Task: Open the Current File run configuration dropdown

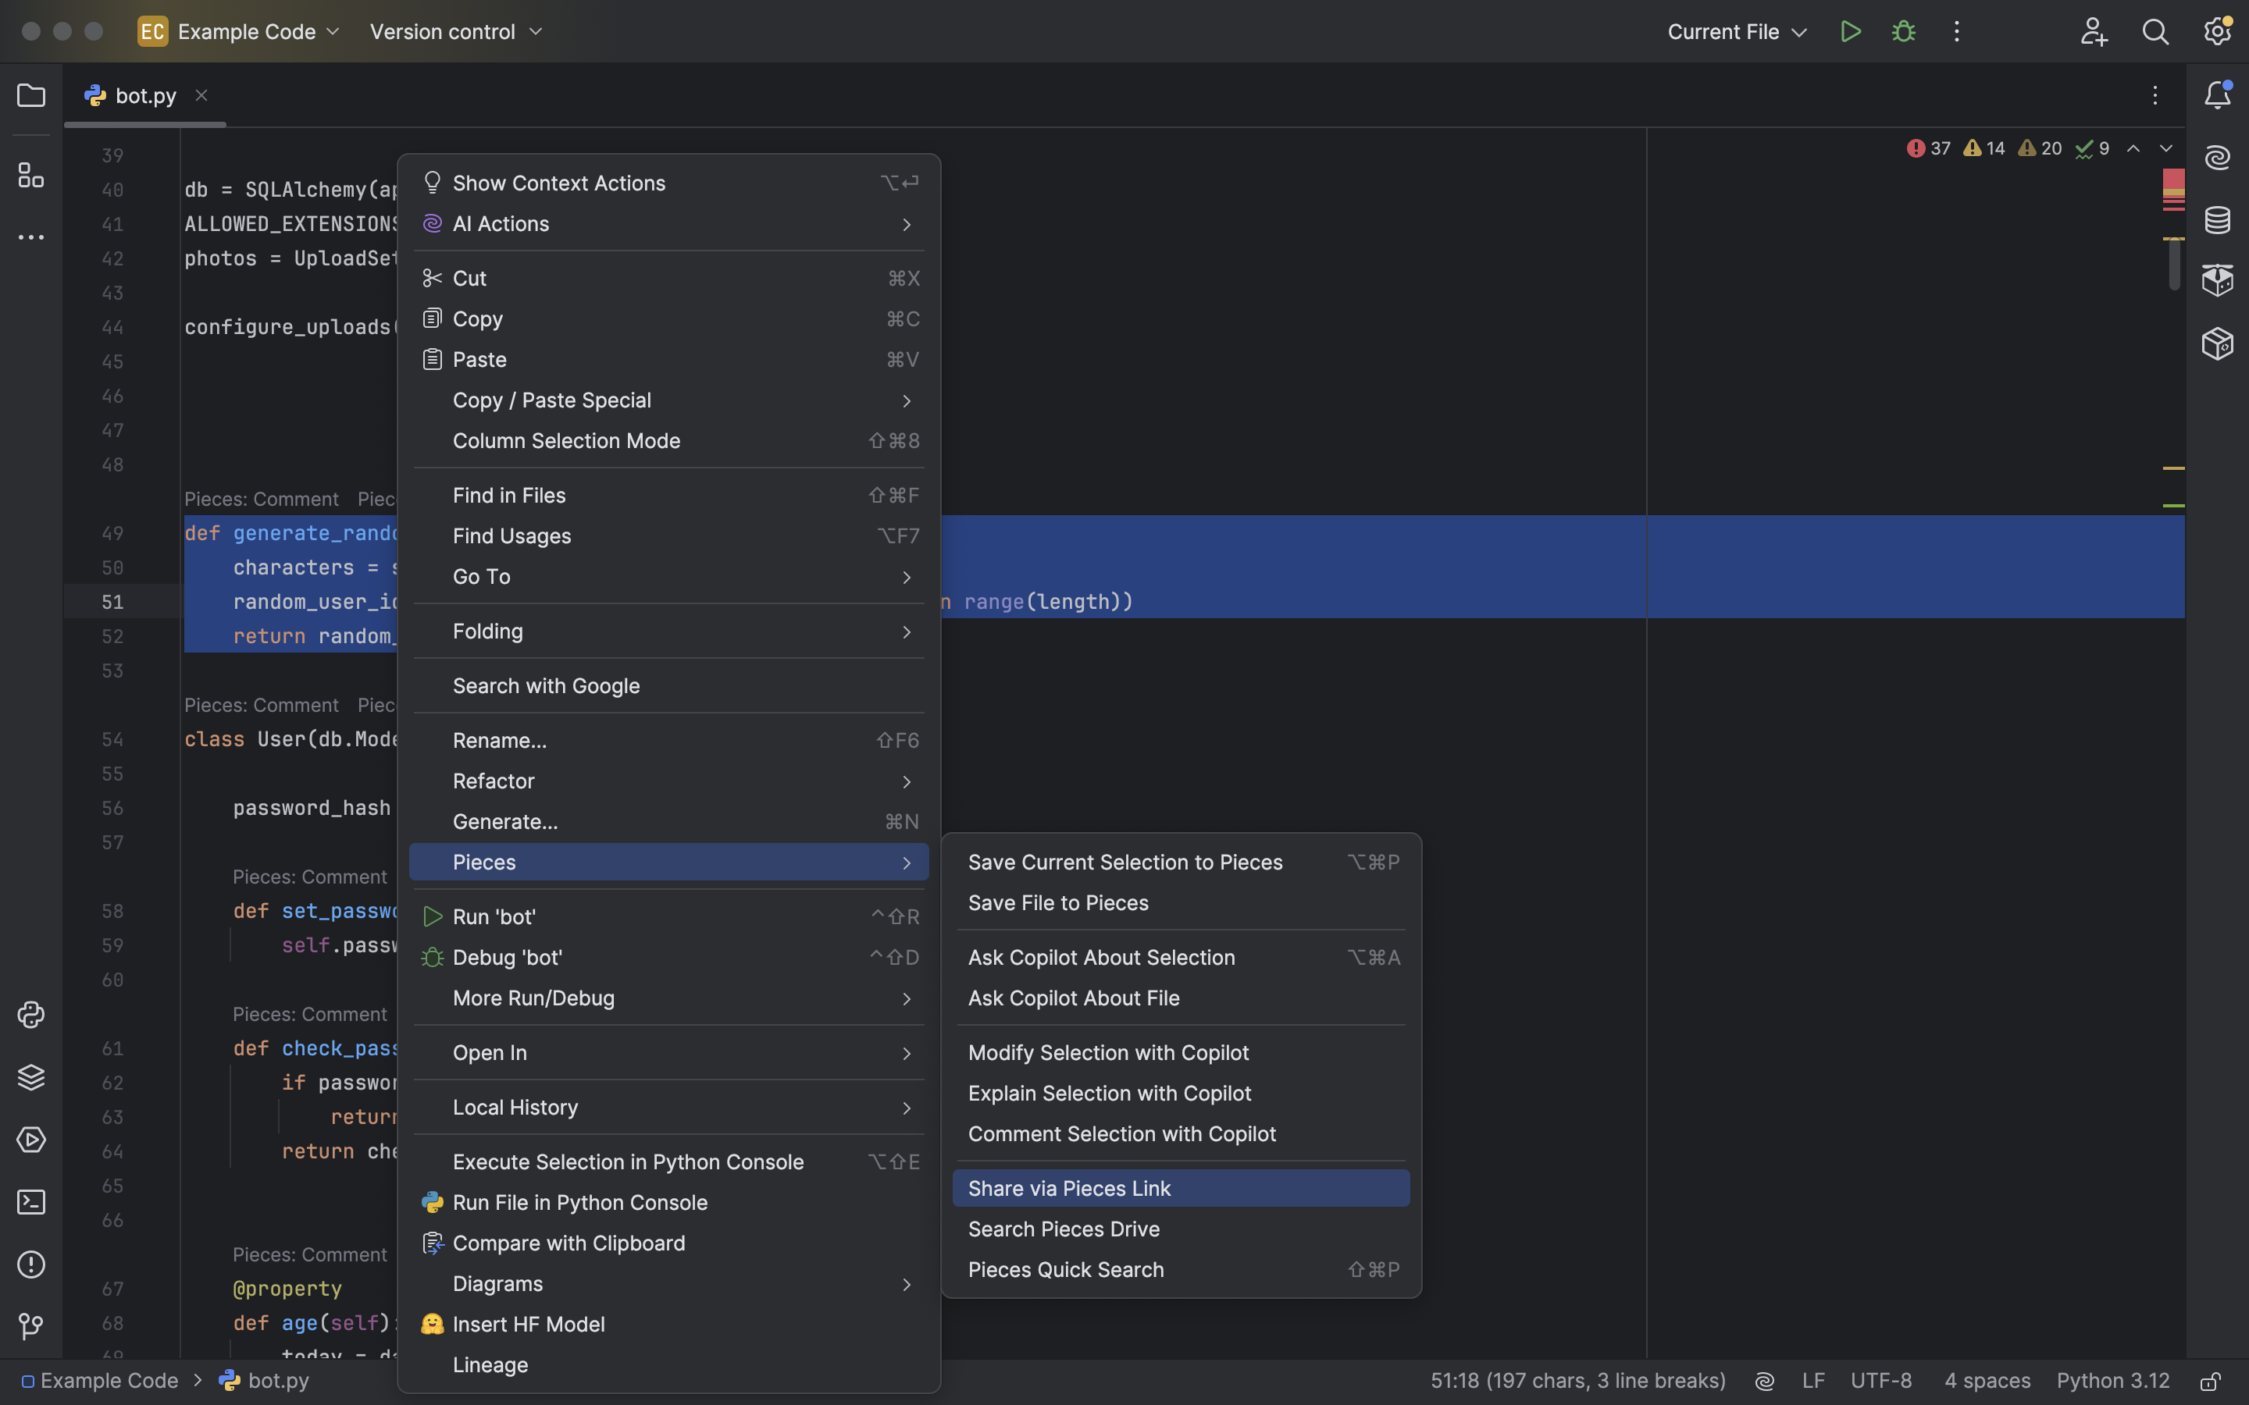Action: pyautogui.click(x=1737, y=31)
